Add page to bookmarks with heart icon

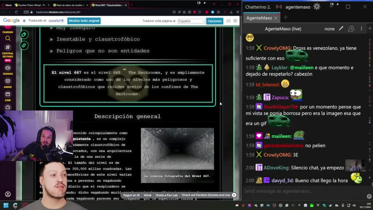click(x=199, y=12)
